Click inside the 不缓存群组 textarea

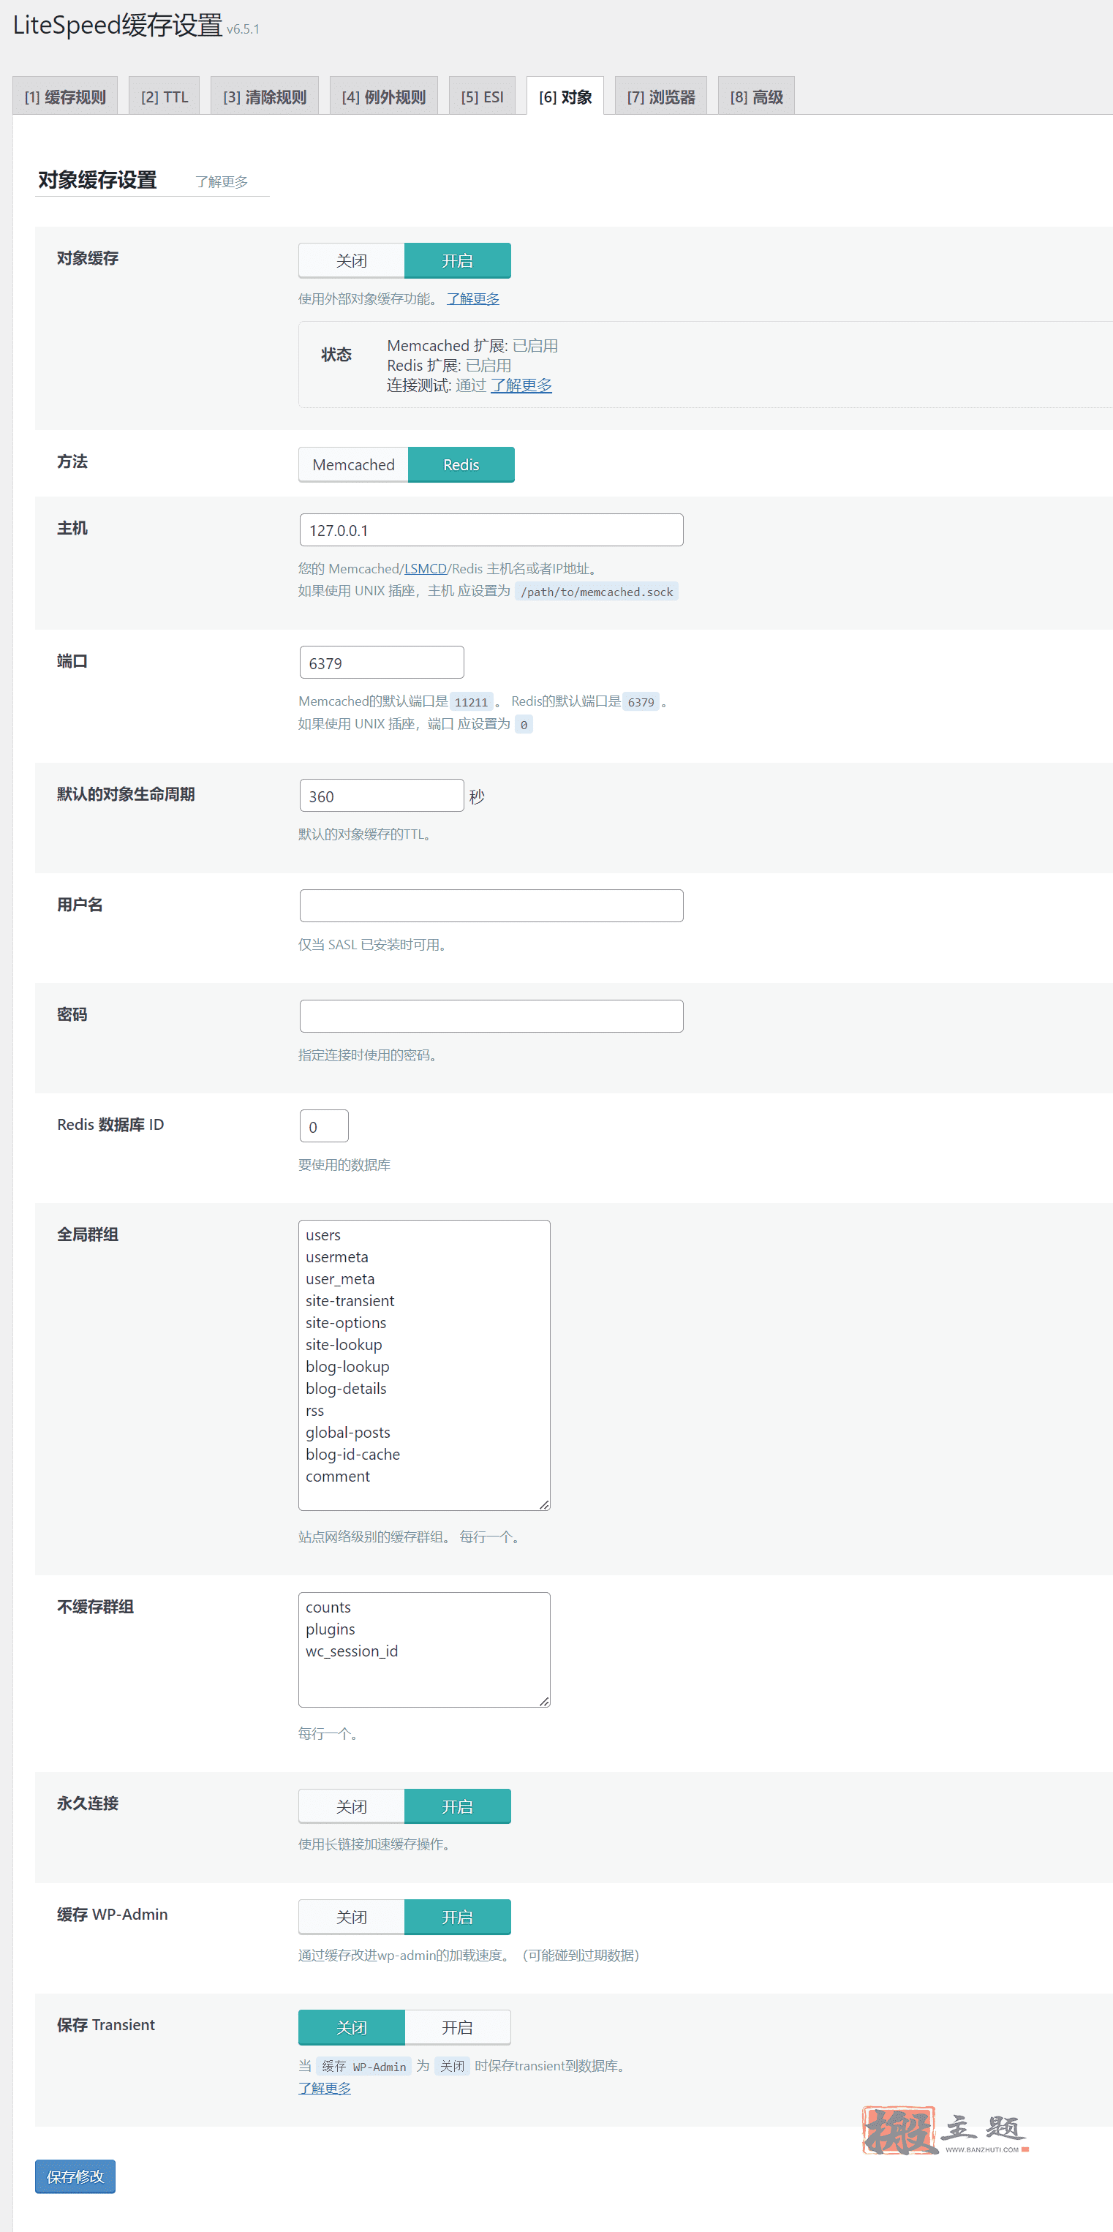[x=424, y=1651]
